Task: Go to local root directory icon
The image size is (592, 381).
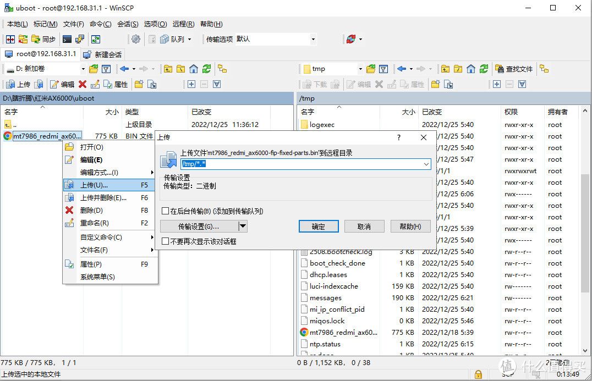Action: pyautogui.click(x=181, y=69)
